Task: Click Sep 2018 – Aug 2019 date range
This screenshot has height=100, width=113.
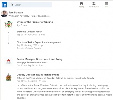Action: pyautogui.click(x=27, y=45)
